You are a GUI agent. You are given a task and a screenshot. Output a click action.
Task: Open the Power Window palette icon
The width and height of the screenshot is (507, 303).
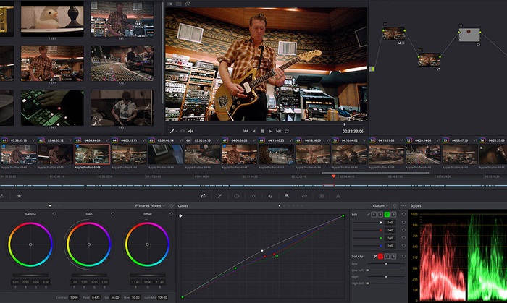pyautogui.click(x=236, y=195)
